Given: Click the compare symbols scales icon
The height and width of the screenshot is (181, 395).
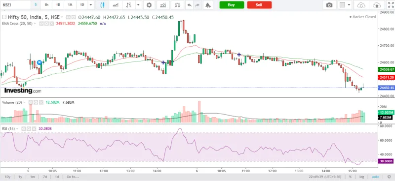Looking at the screenshot, I should click(177, 5).
